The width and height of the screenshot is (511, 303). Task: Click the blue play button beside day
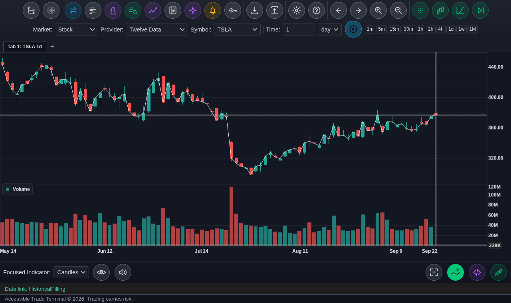coord(353,29)
